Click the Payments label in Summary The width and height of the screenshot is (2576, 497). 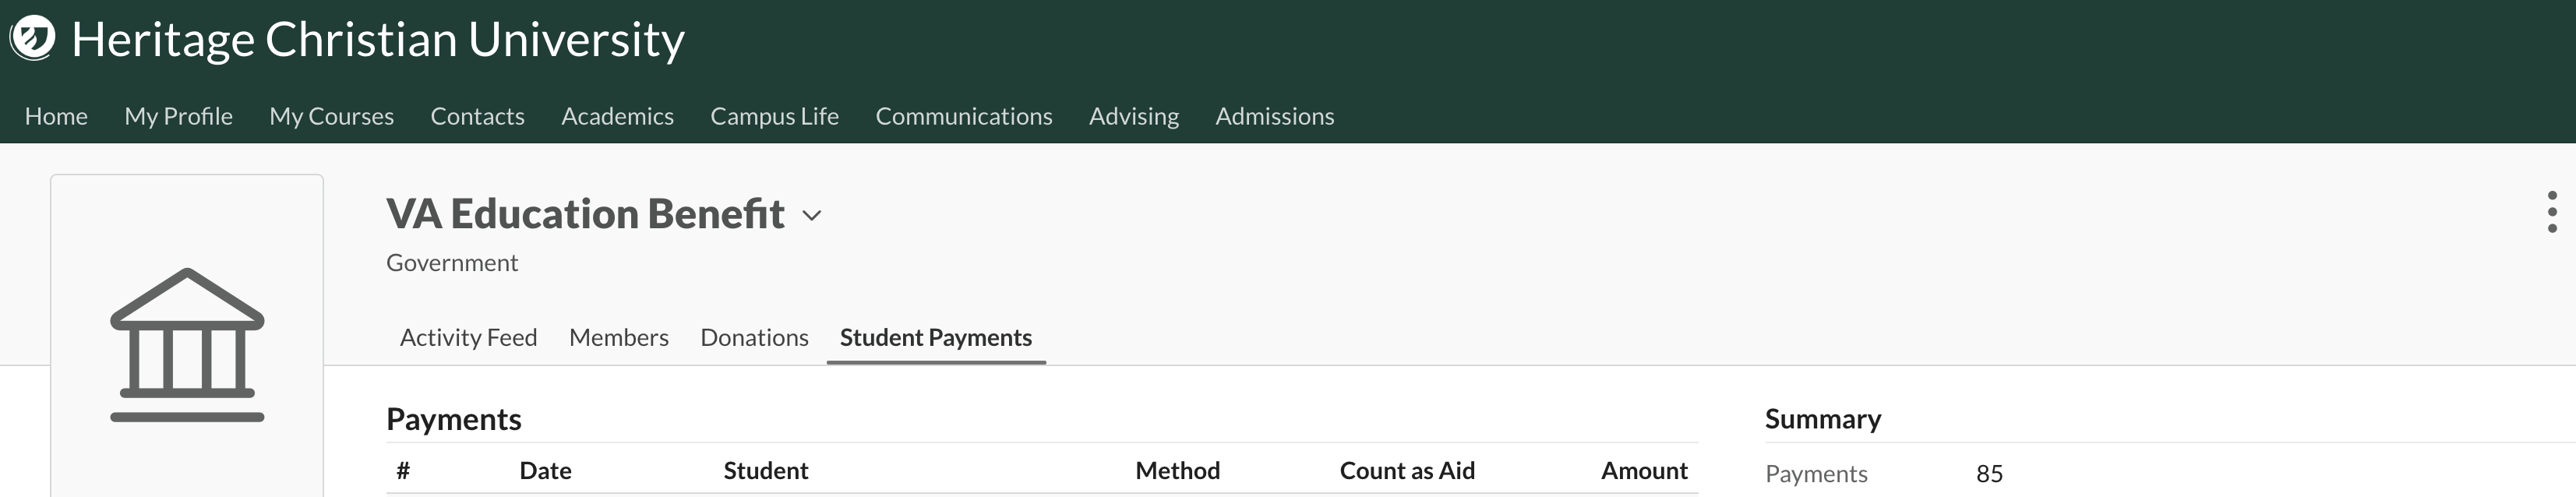pos(1816,474)
